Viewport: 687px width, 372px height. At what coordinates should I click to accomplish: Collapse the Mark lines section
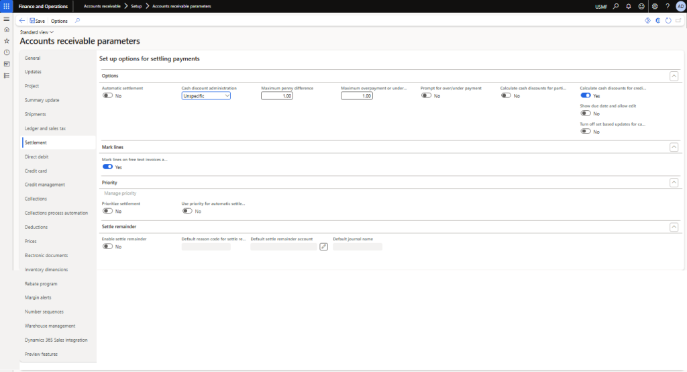coord(674,146)
